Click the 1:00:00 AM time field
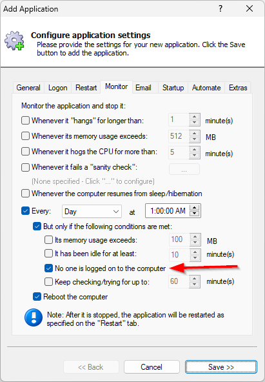 pyautogui.click(x=168, y=211)
